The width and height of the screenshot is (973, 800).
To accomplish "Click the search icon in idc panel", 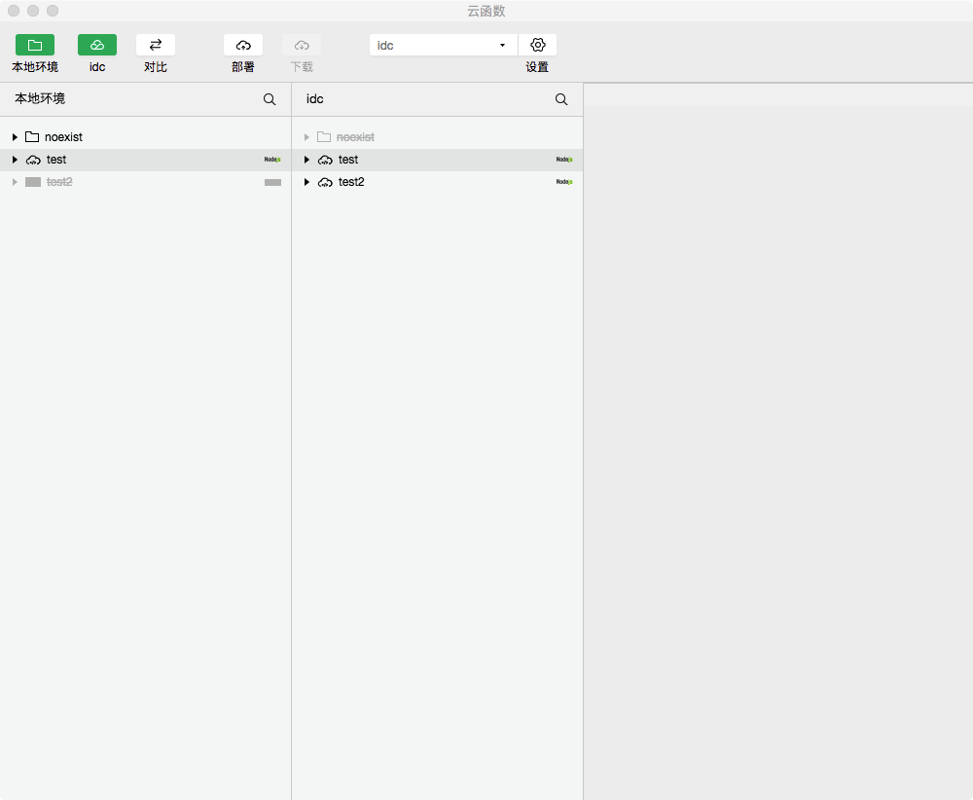I will click(x=561, y=99).
